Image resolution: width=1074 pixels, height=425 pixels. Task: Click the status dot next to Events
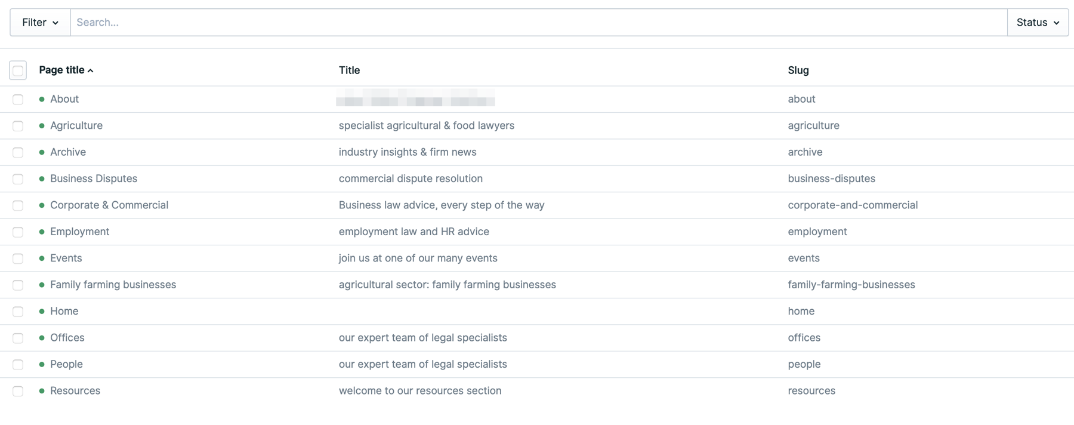42,258
